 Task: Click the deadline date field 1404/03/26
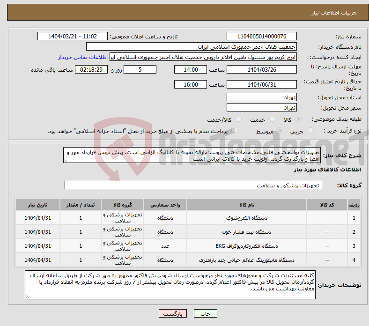click(x=261, y=70)
